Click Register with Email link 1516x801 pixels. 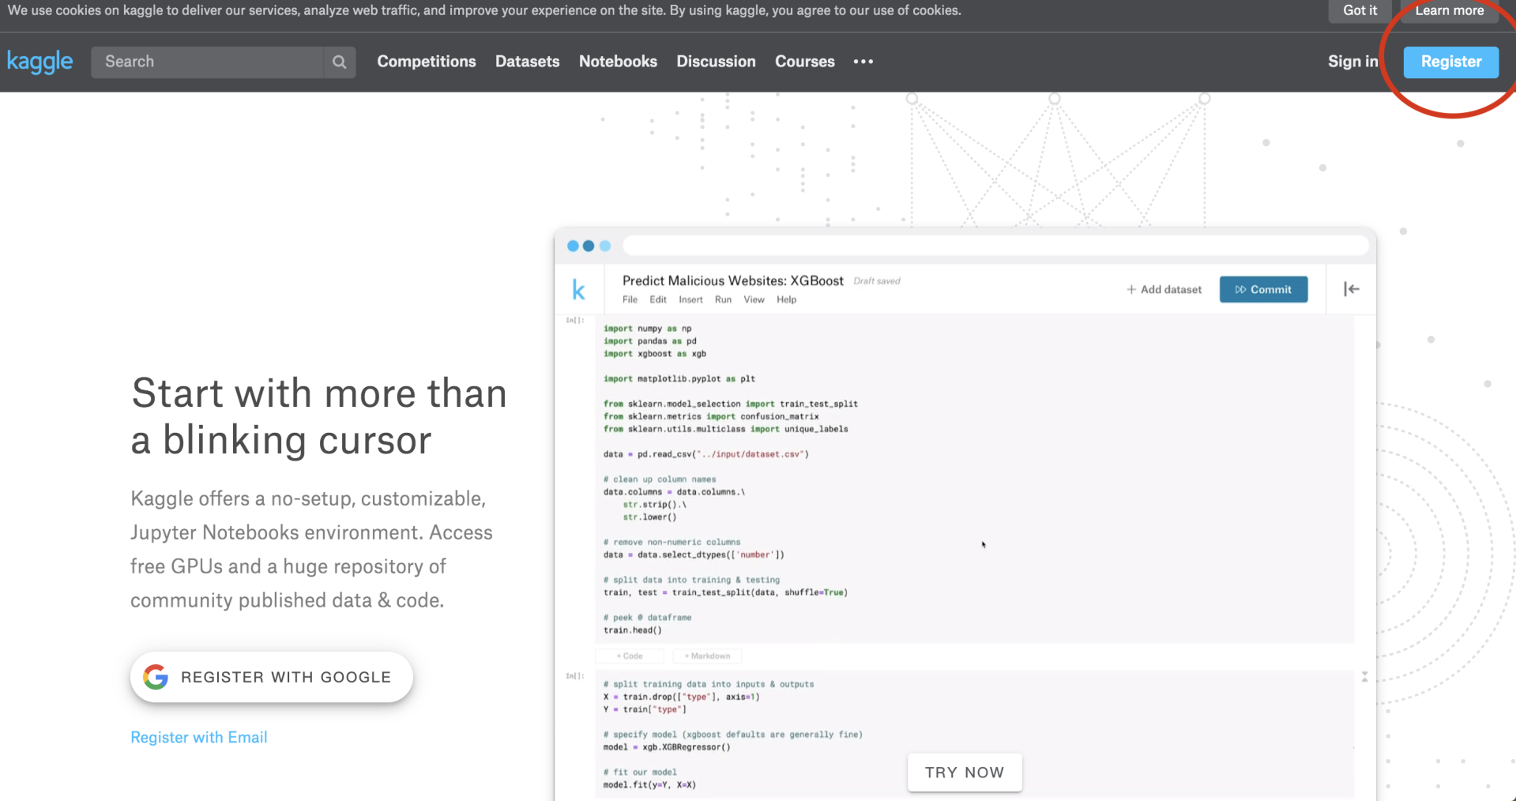(x=199, y=737)
